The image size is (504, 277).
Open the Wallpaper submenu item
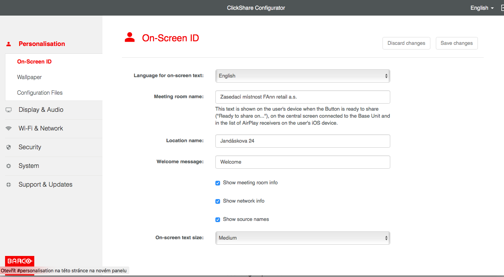(x=29, y=77)
